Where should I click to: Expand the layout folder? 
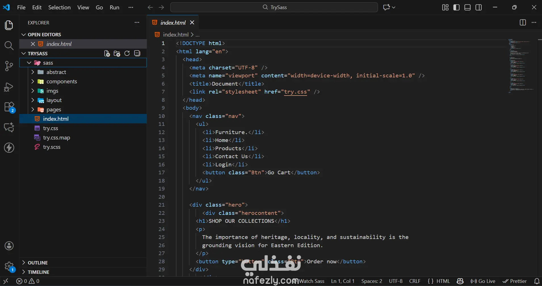pyautogui.click(x=33, y=100)
